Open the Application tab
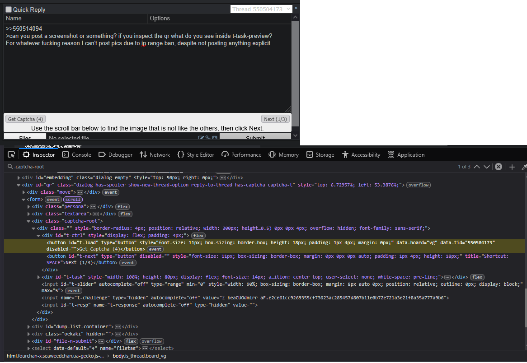Screen dimensions: 527x363 click(x=406, y=155)
